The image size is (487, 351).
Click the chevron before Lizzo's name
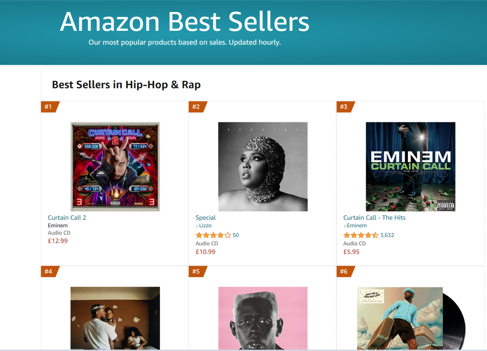197,226
